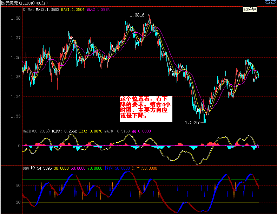Screen dimensions: 277x214
Task: Click the 1.33 price axis label
Action: [x=15, y=116]
